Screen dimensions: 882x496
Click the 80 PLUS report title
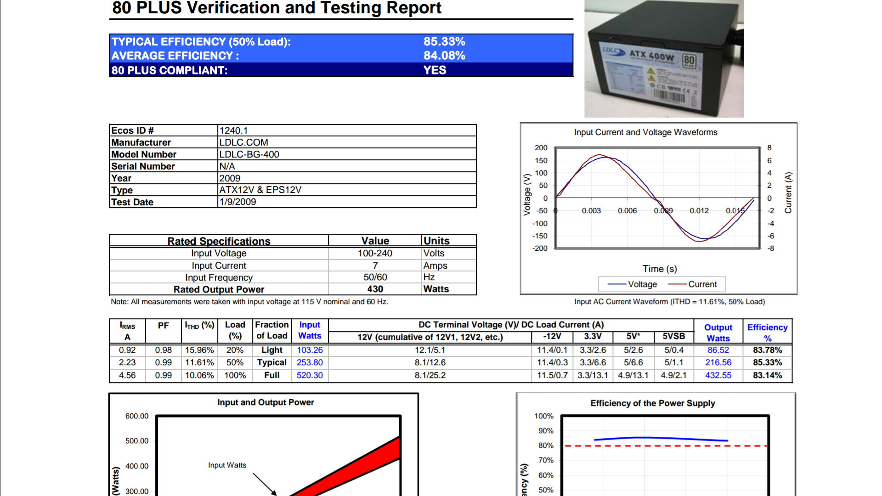pyautogui.click(x=277, y=8)
